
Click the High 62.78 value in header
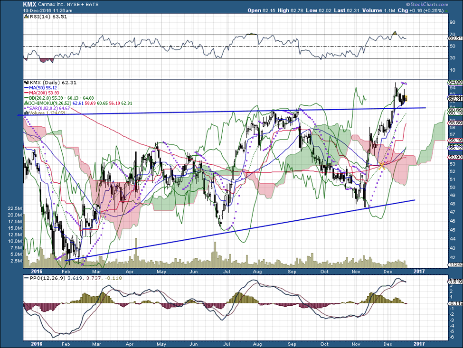[291, 10]
